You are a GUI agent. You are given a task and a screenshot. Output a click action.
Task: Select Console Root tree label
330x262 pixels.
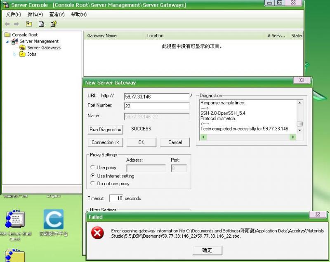pos(25,35)
